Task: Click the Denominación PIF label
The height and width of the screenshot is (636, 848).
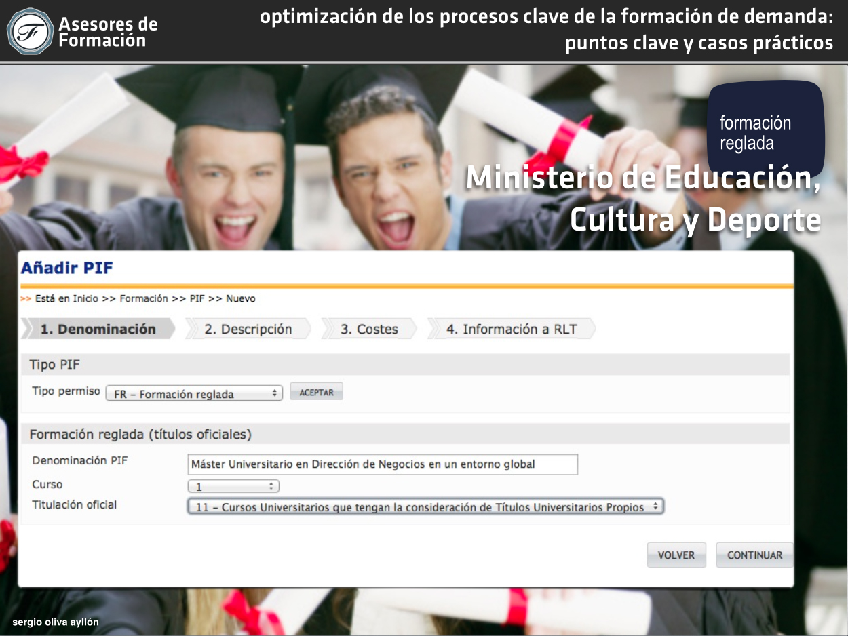Action: pos(80,460)
